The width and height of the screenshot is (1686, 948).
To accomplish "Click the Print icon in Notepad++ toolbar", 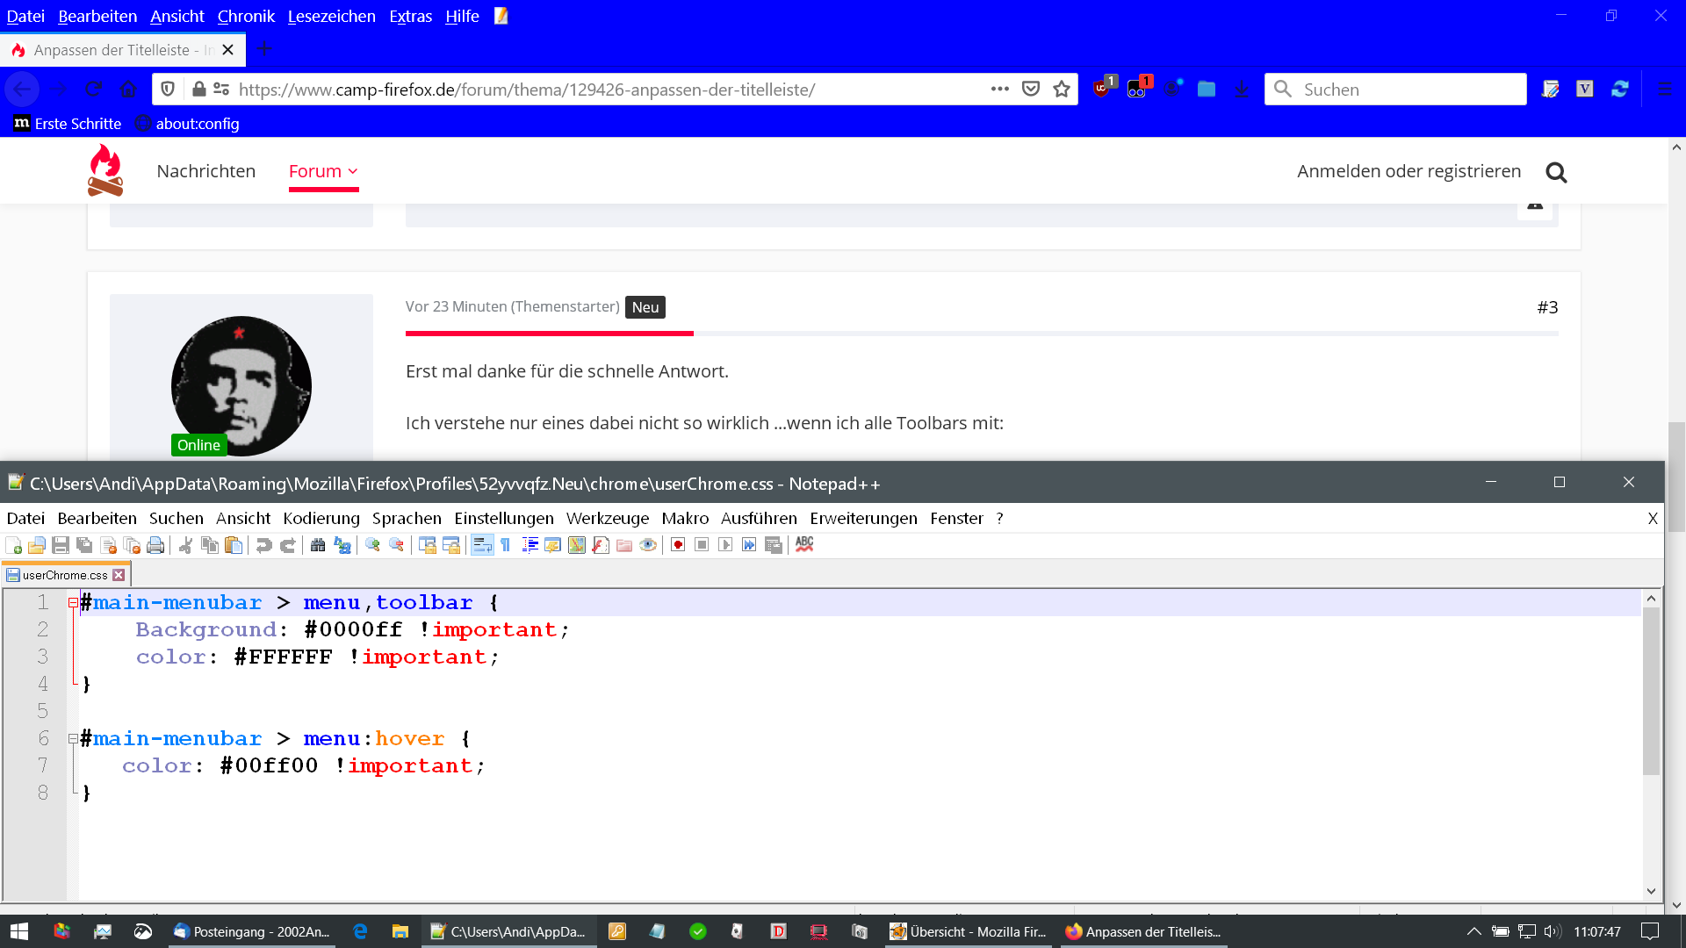I will pos(155,545).
